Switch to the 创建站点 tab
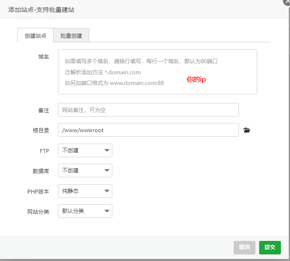 tap(35, 36)
